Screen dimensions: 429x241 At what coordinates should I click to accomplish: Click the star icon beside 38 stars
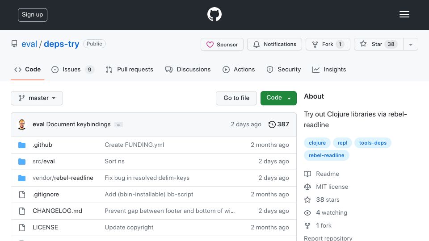(x=307, y=200)
